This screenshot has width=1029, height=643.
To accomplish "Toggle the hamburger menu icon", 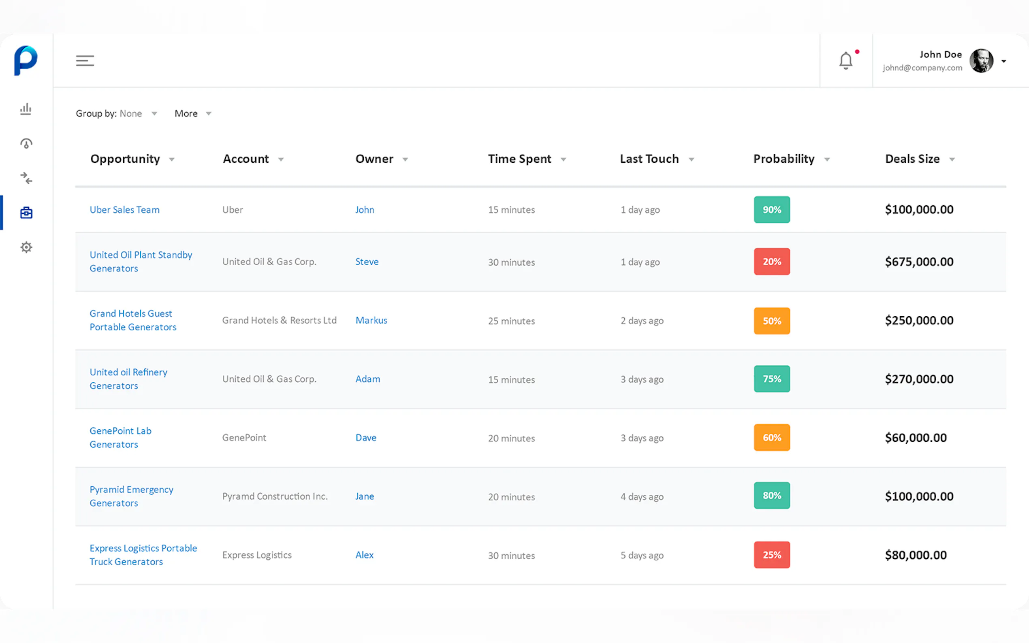I will pyautogui.click(x=85, y=61).
